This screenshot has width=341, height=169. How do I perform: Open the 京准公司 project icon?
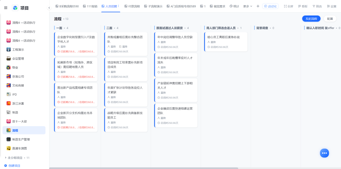(x=9, y=76)
